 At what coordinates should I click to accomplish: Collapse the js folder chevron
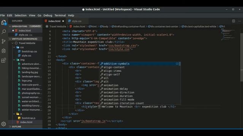[14, 114]
